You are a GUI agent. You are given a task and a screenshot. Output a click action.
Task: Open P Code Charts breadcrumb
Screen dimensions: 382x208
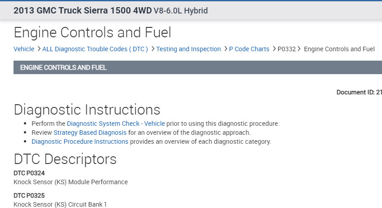coord(249,49)
